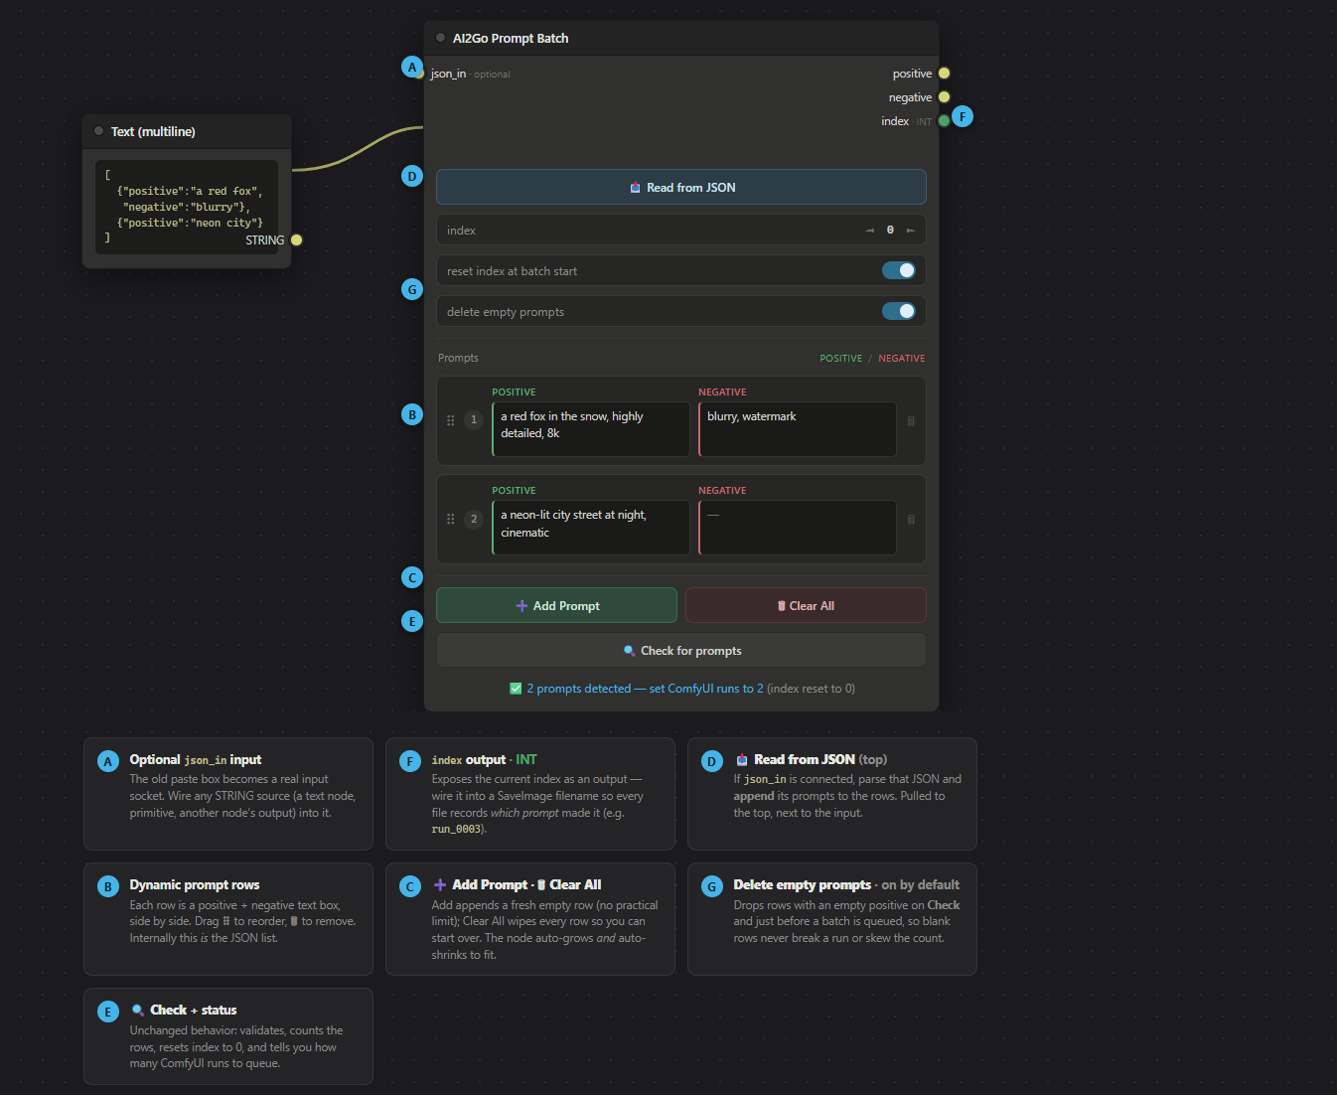
Task: Toggle reset index at batch start
Action: 899,270
